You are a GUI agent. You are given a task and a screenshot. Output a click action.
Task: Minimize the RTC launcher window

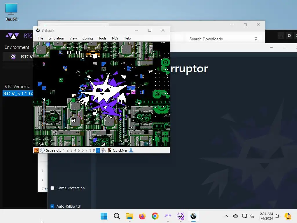281,36
